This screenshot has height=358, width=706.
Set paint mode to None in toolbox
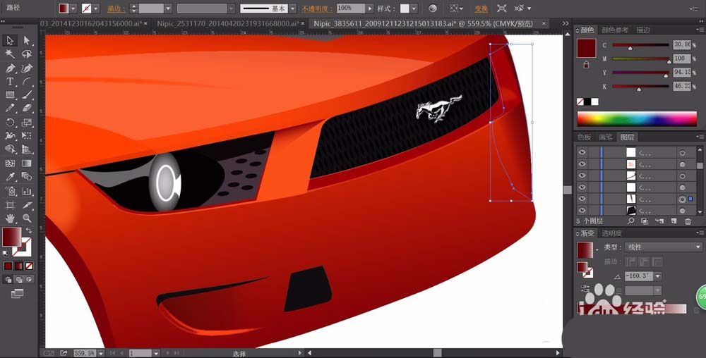coord(29,266)
